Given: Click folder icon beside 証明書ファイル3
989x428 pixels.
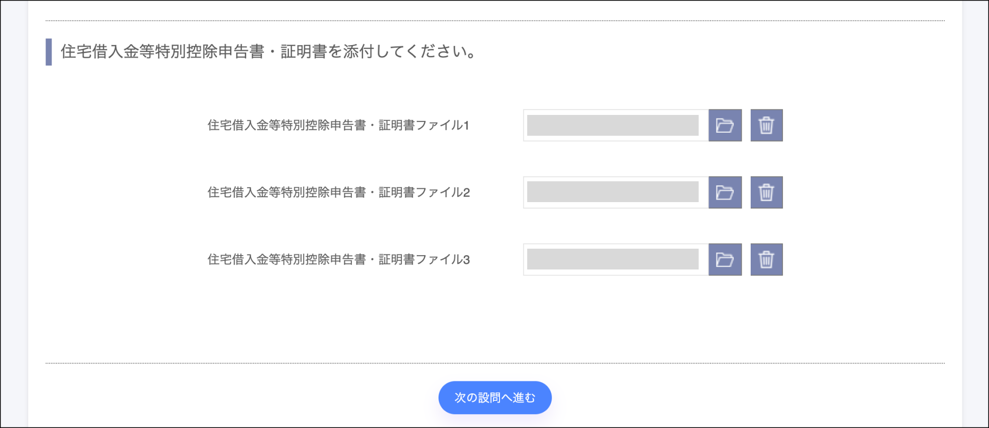Looking at the screenshot, I should coord(725,260).
